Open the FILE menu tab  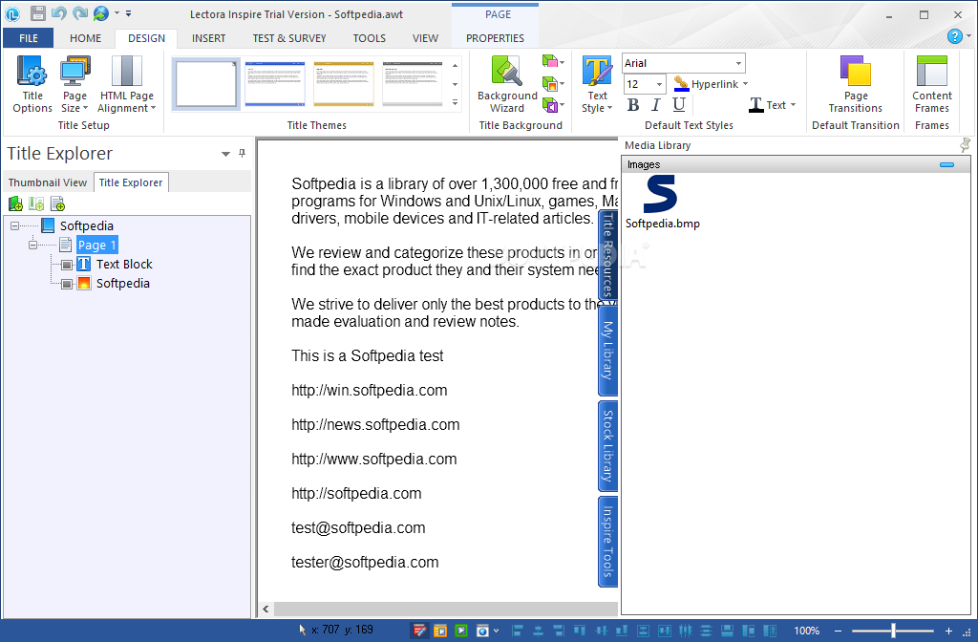click(x=28, y=38)
